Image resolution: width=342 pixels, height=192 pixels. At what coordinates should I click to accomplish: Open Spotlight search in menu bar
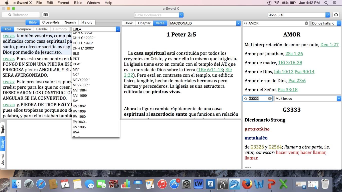point(326,3)
